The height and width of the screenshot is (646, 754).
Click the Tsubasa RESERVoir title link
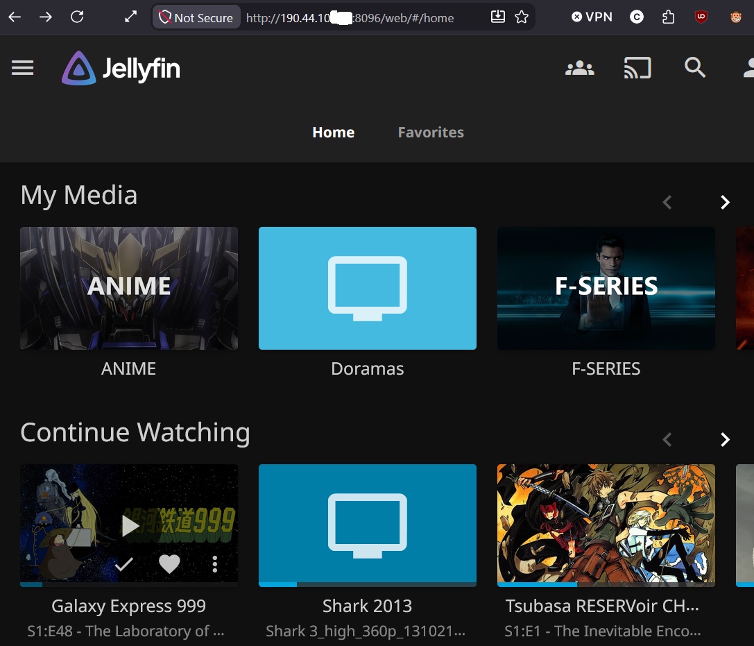[602, 606]
